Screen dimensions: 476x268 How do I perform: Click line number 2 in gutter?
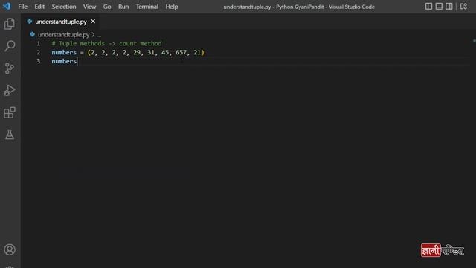38,53
